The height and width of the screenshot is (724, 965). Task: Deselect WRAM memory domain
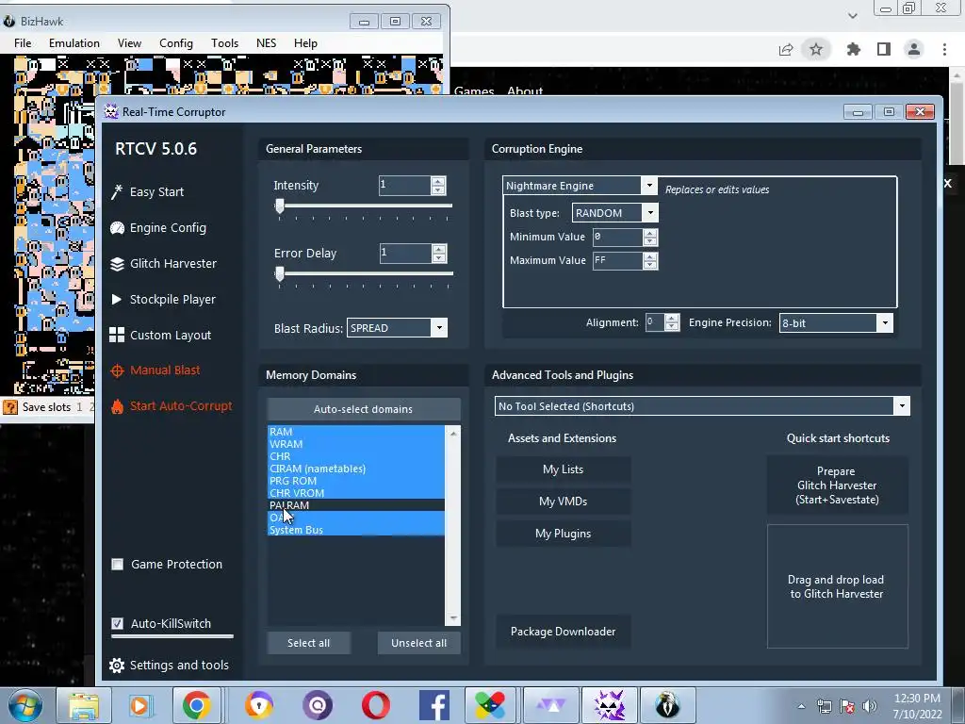pos(355,444)
